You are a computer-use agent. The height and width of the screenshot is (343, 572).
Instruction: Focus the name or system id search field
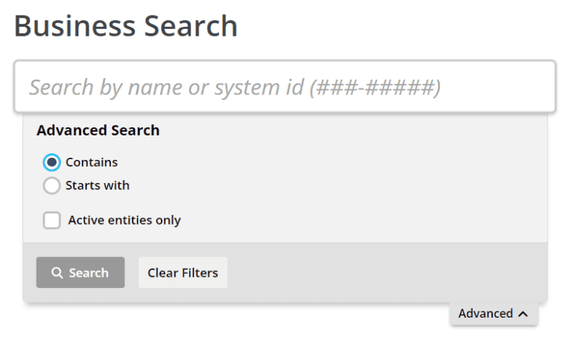[285, 87]
